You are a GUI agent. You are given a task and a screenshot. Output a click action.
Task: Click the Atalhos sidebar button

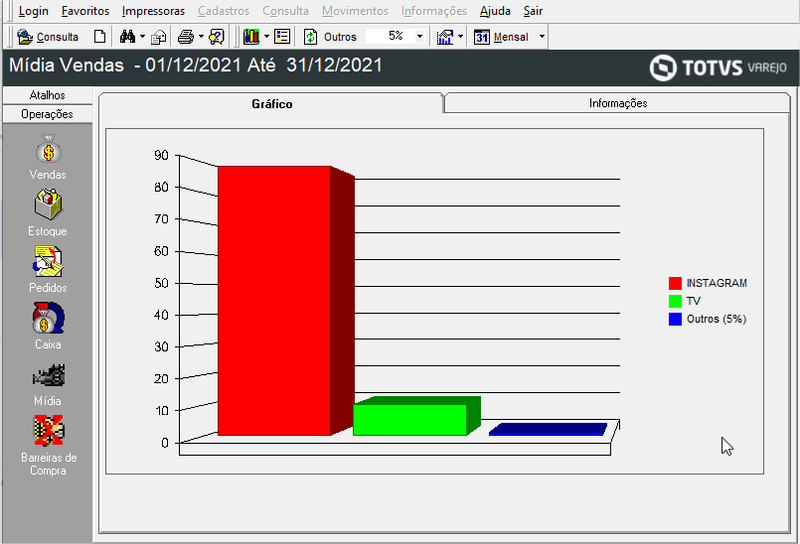tap(48, 95)
